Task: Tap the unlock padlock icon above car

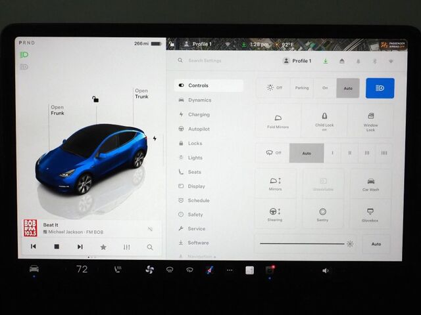Action: 95,99
